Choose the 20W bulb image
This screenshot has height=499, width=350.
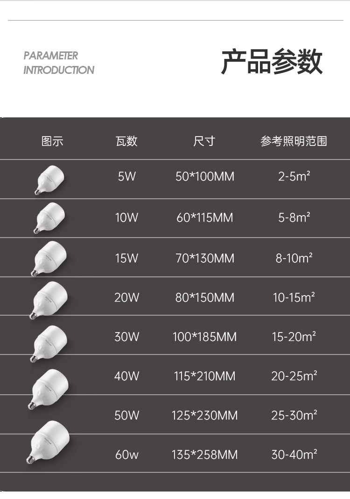50,298
